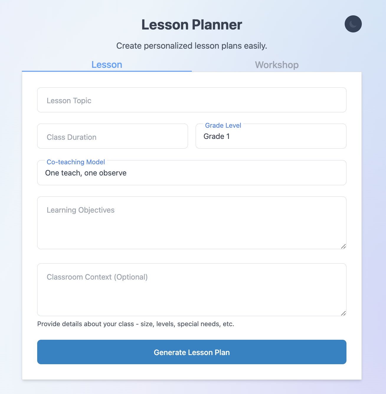Switch to the Workshop tab
Image resolution: width=386 pixels, height=394 pixels.
pyautogui.click(x=277, y=65)
